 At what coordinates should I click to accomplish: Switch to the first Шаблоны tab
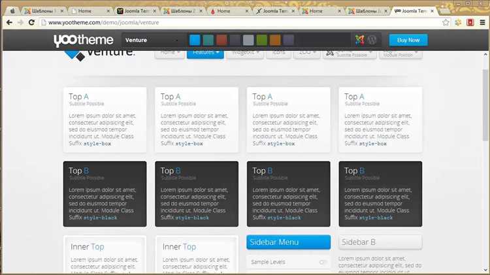(x=44, y=11)
